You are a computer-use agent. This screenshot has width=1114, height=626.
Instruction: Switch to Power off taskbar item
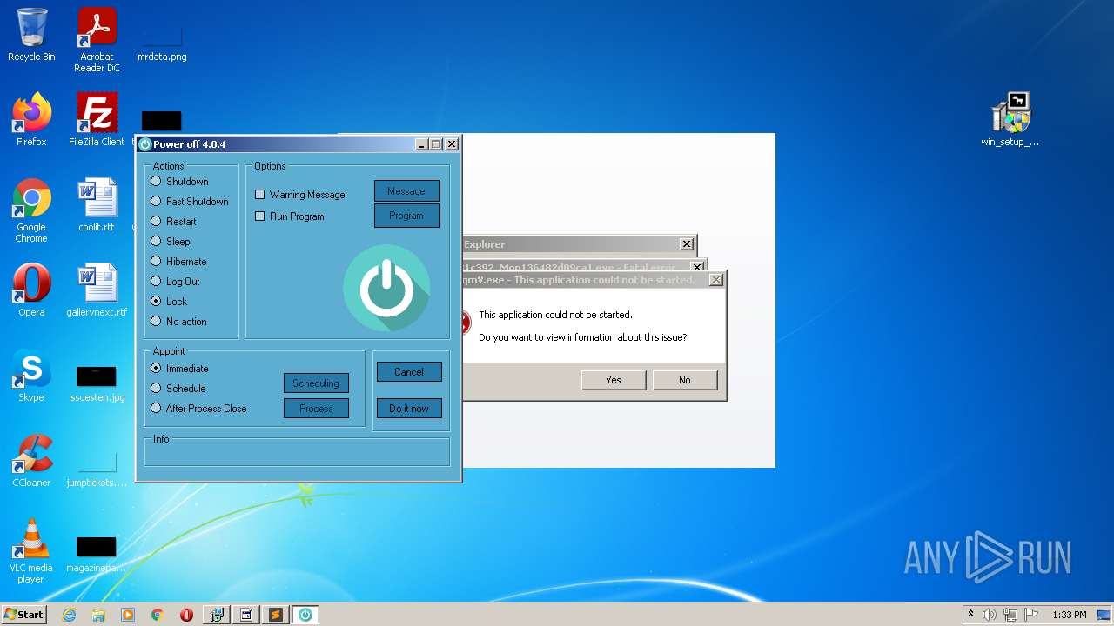[x=305, y=615]
